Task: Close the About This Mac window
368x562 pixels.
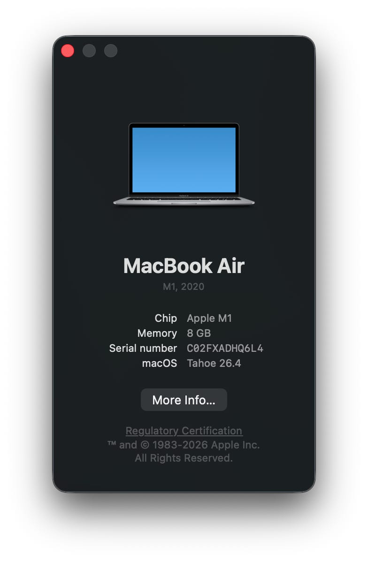Action: click(68, 51)
